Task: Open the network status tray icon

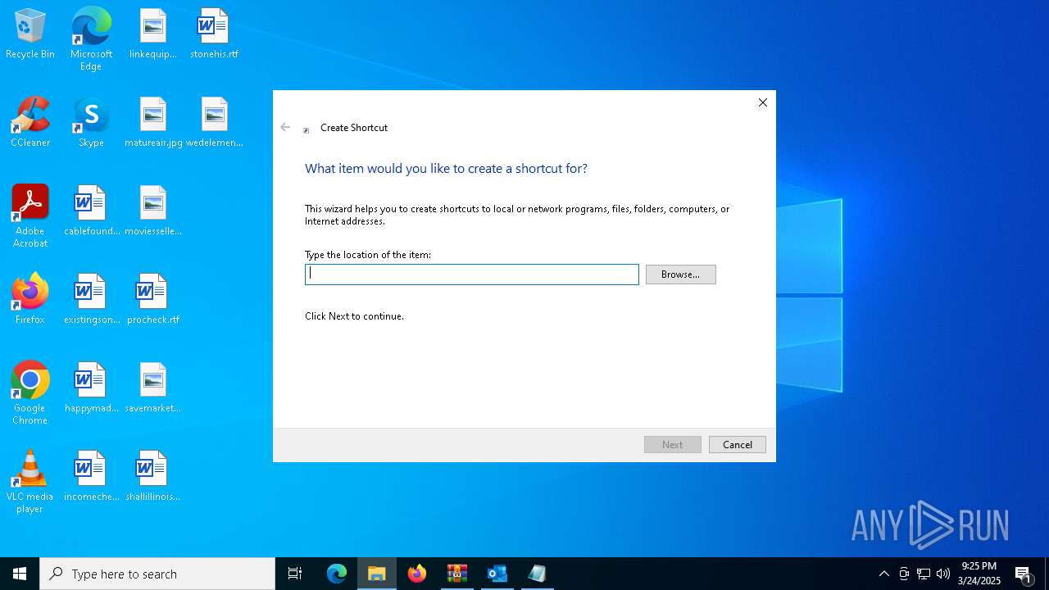Action: (x=924, y=574)
